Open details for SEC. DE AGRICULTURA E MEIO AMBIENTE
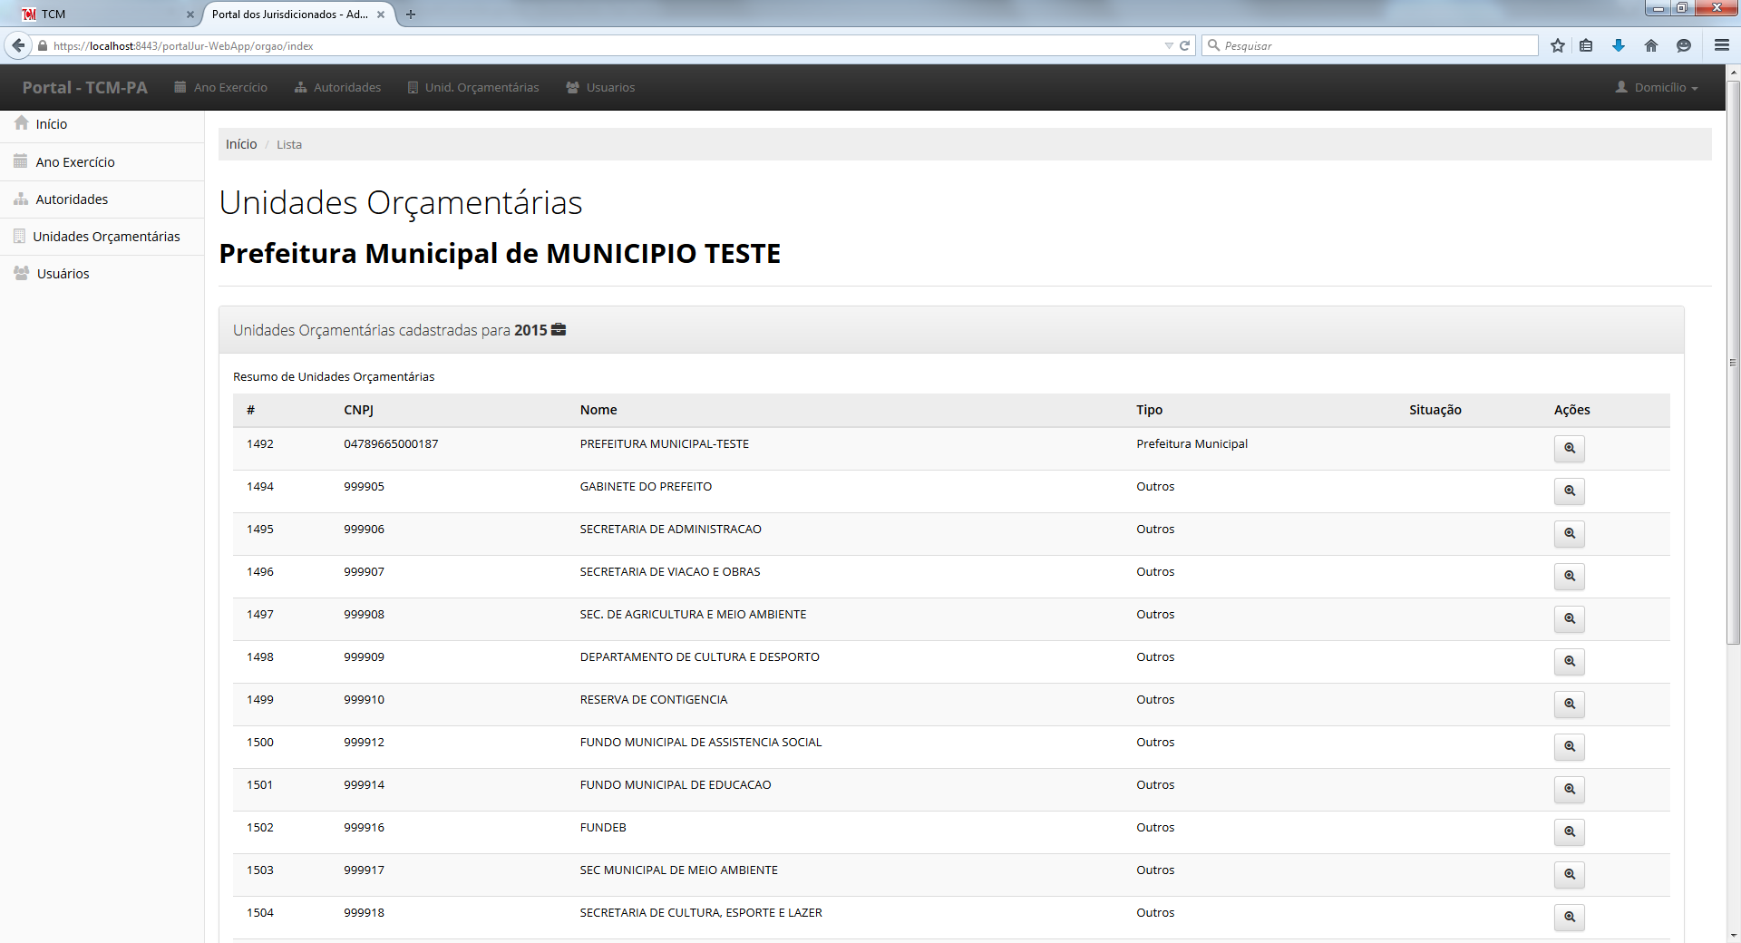The height and width of the screenshot is (943, 1741). pos(1569,619)
